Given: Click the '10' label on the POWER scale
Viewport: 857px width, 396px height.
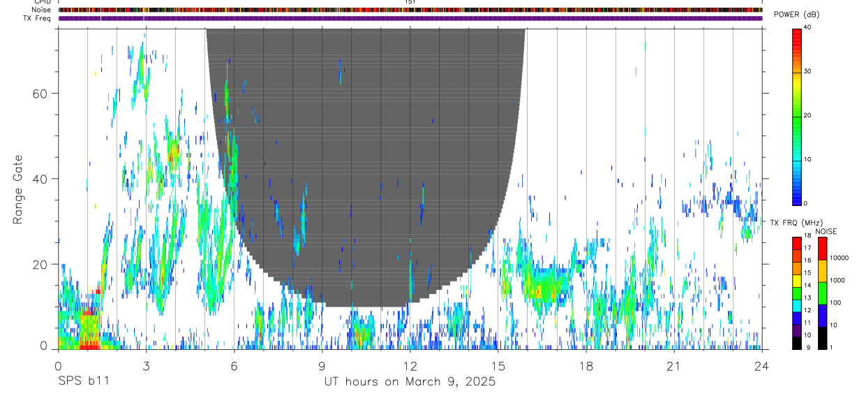Looking at the screenshot, I should click(x=807, y=159).
